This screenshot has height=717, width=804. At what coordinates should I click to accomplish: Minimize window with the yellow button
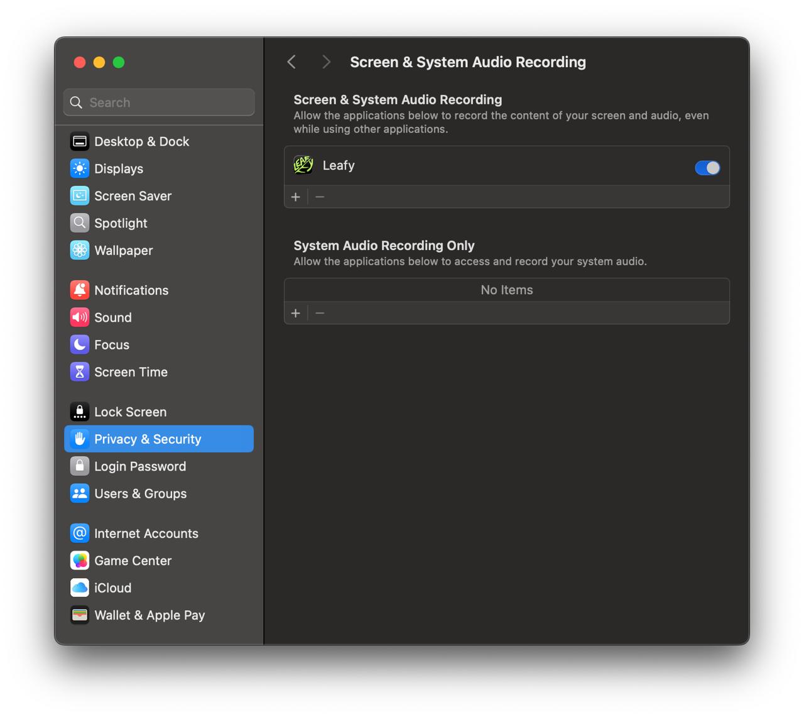99,62
